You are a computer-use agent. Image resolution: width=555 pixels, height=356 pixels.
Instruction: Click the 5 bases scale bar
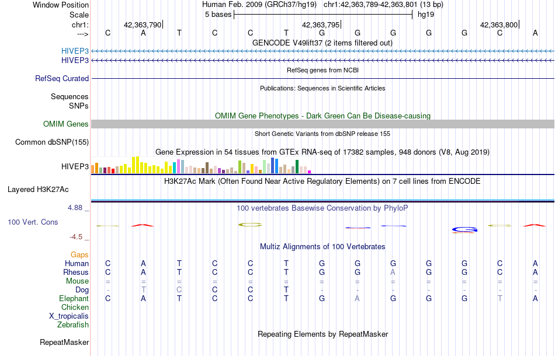click(x=323, y=15)
